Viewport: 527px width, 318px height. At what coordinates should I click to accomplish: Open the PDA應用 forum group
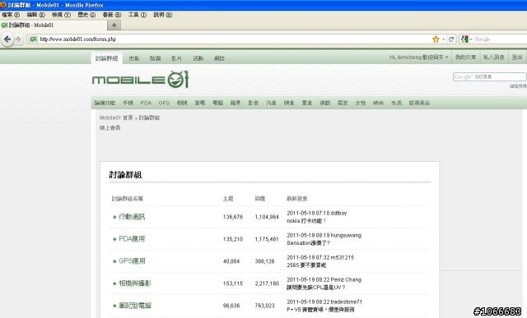coord(132,239)
